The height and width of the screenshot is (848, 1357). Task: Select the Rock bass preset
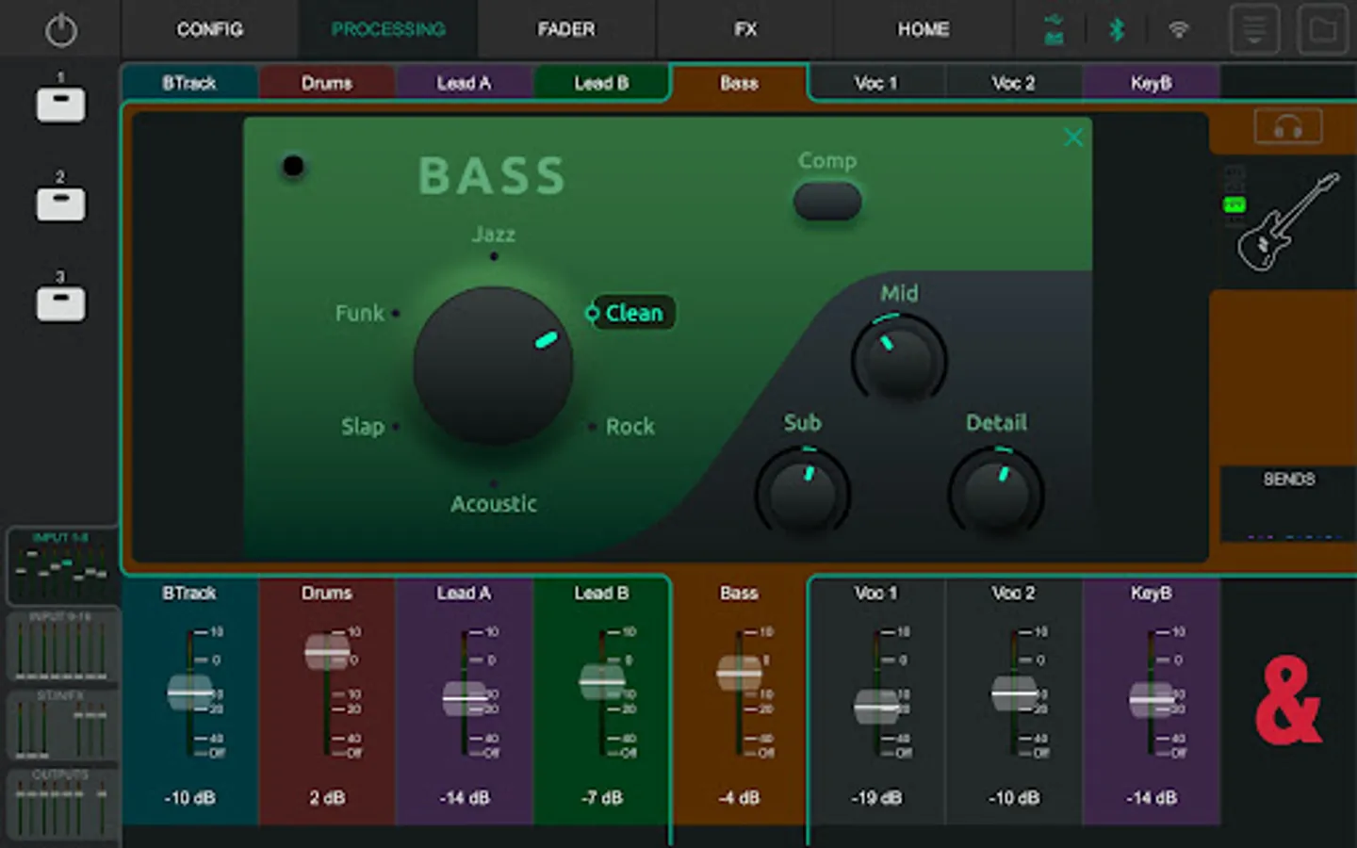[x=629, y=427]
